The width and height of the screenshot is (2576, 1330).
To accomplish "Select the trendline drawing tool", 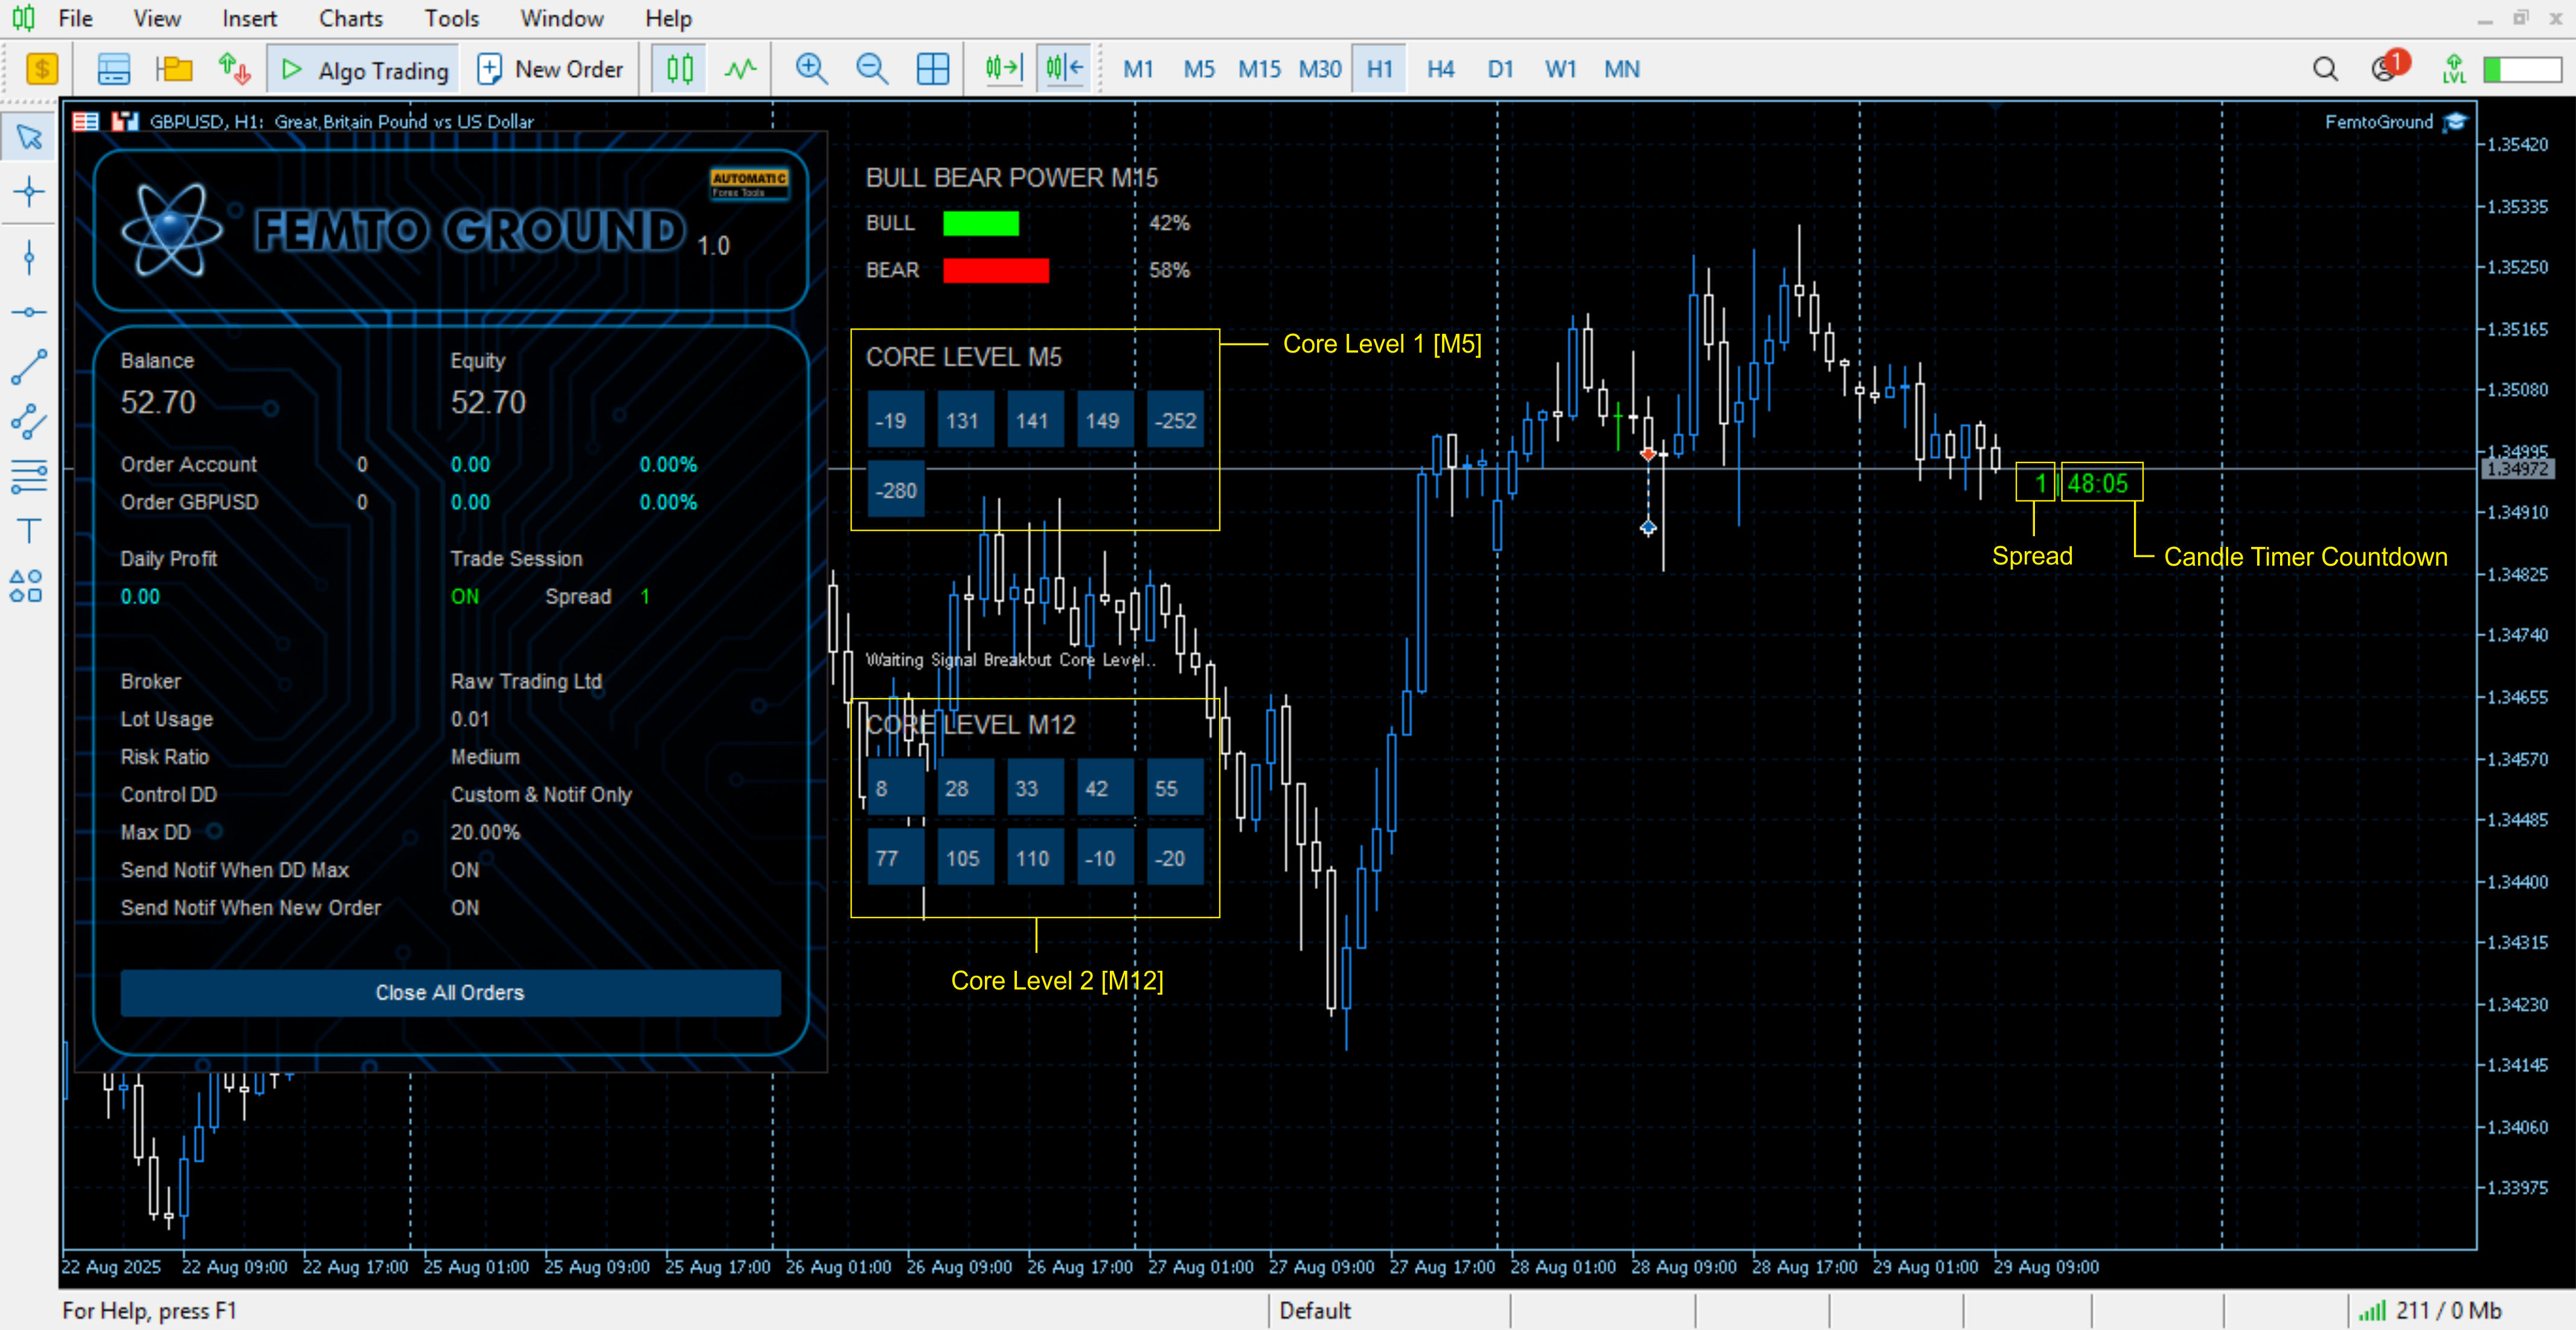I will coord(29,366).
